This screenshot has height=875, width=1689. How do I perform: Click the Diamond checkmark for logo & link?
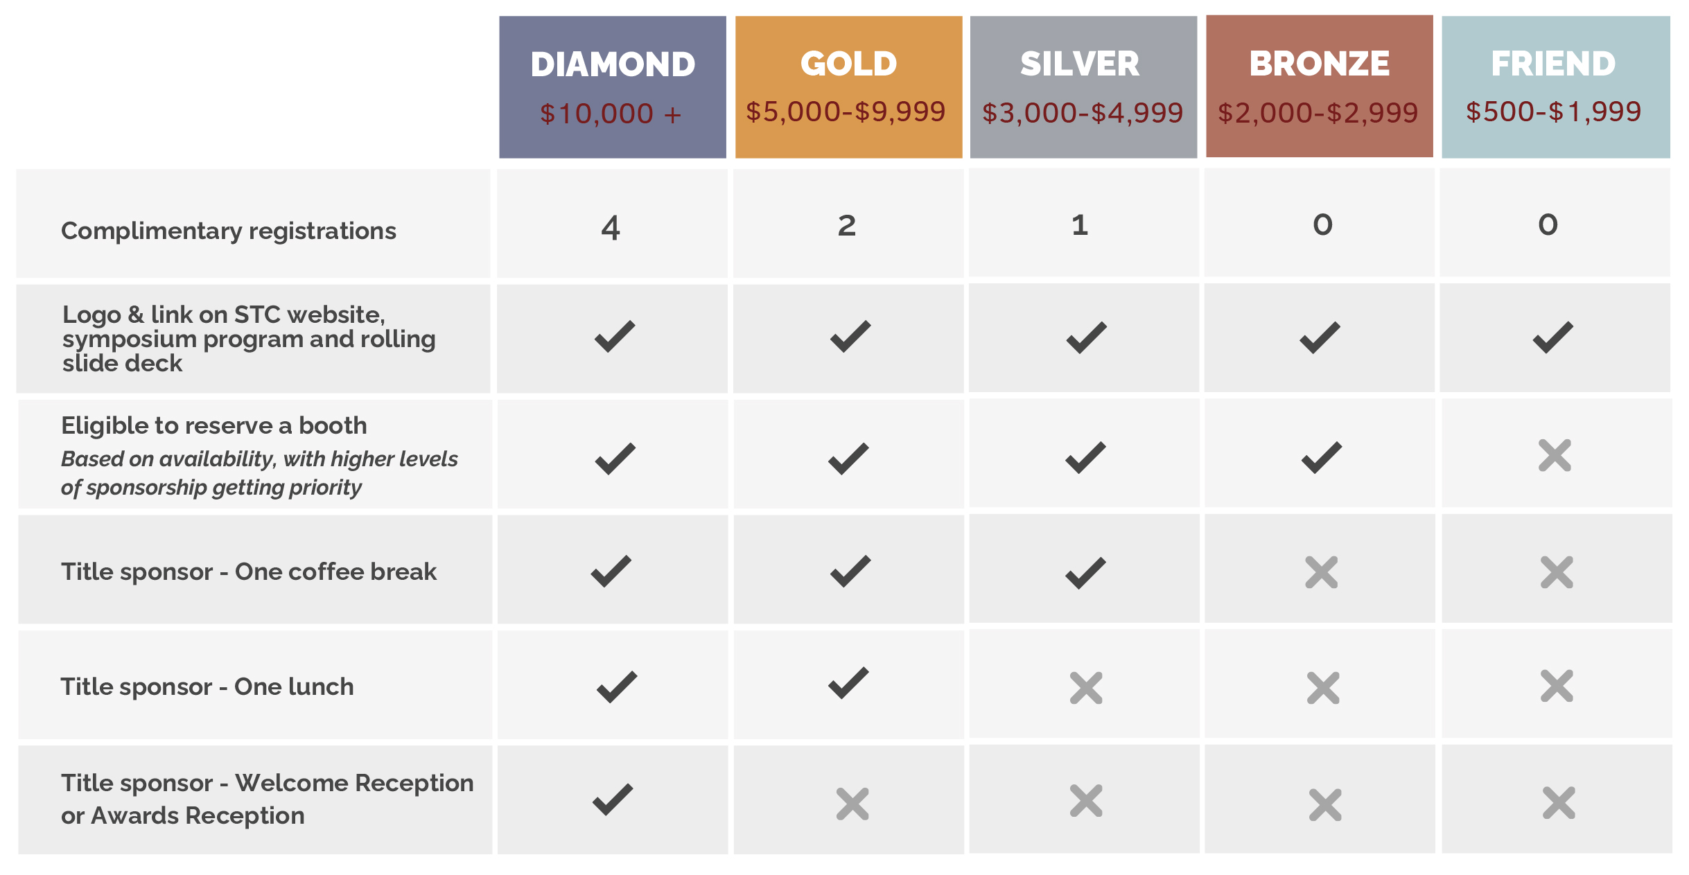coord(615,337)
